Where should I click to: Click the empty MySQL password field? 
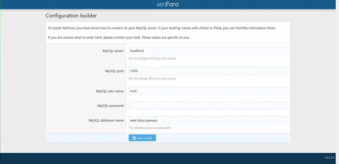208,106
